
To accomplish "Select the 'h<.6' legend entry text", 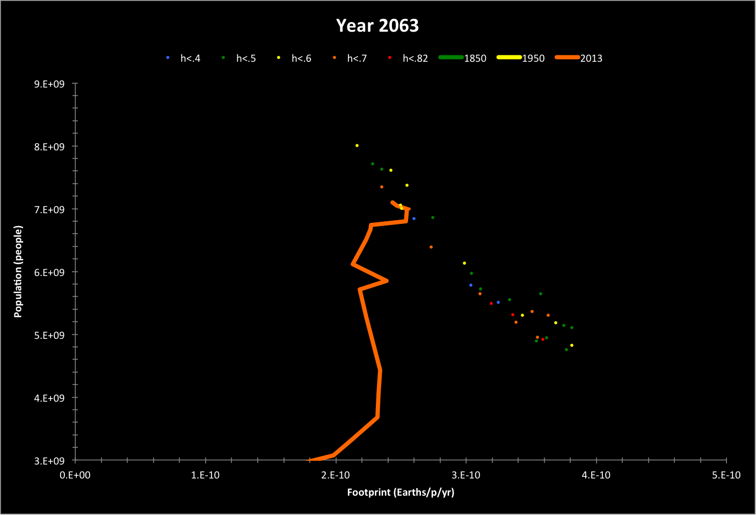I will [301, 59].
